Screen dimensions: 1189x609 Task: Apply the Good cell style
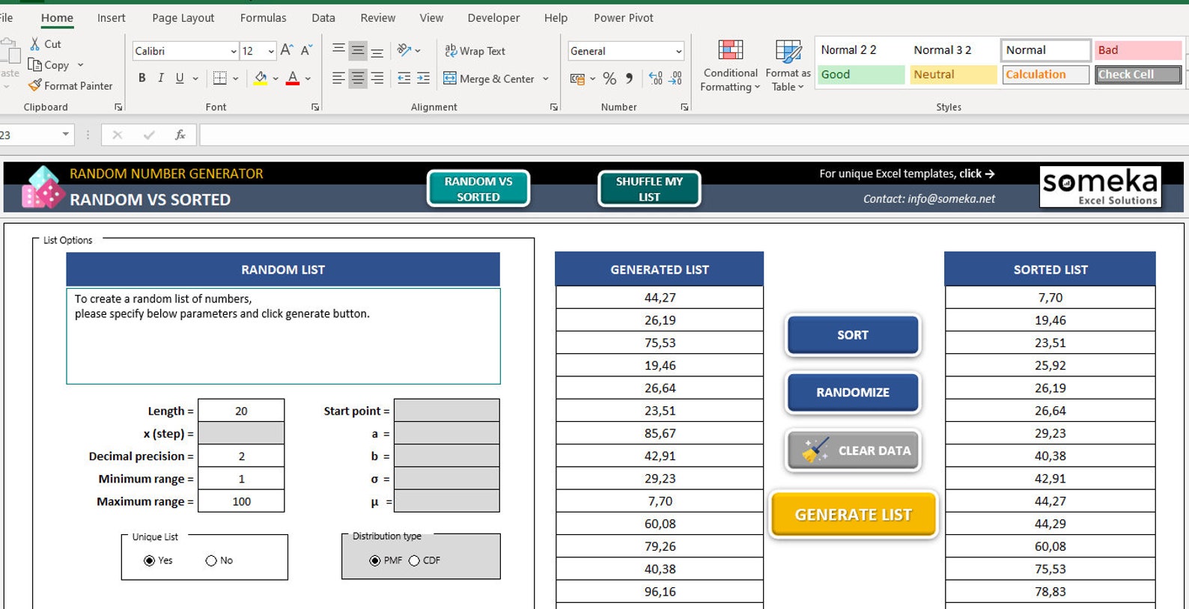point(861,74)
